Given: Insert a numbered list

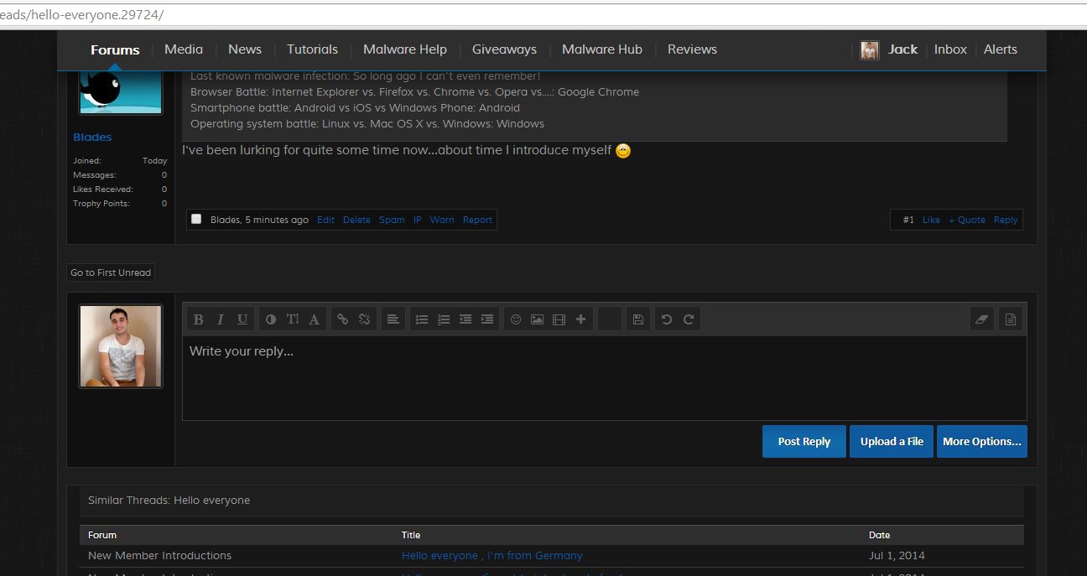Looking at the screenshot, I should pos(444,319).
